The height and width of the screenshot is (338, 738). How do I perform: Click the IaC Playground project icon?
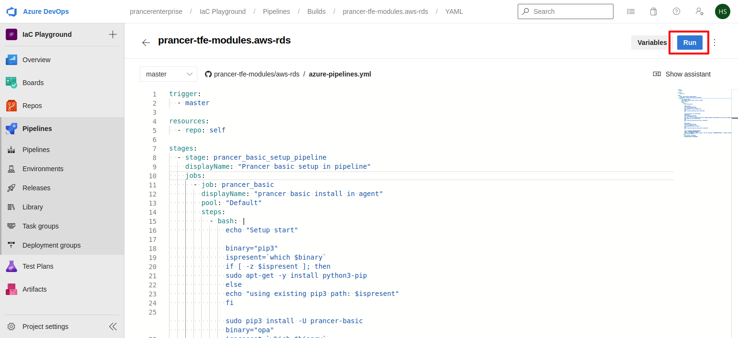point(11,34)
